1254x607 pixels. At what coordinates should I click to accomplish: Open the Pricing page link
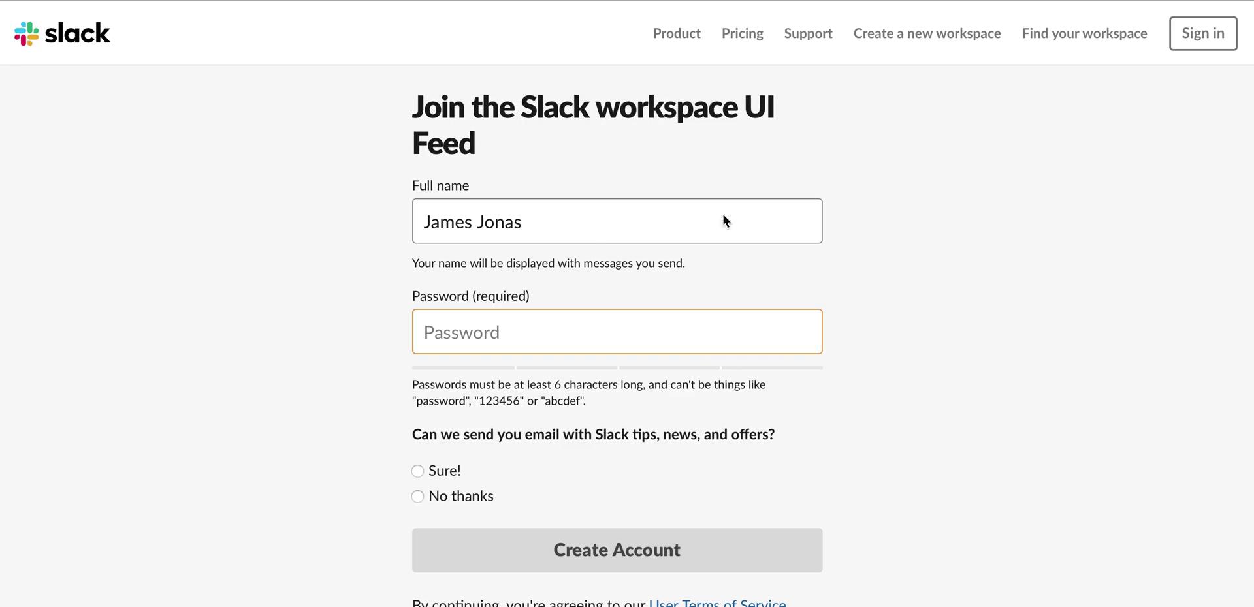click(742, 33)
